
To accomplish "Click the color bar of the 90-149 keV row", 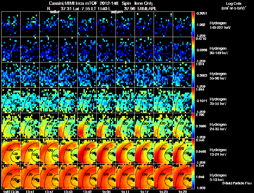I will tap(193, 50).
